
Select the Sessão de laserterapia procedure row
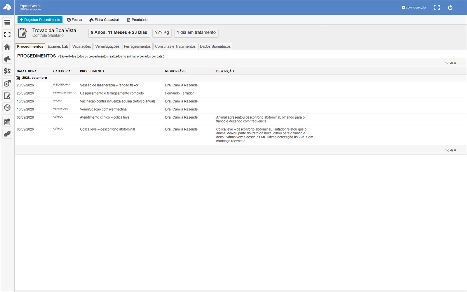[x=241, y=85]
